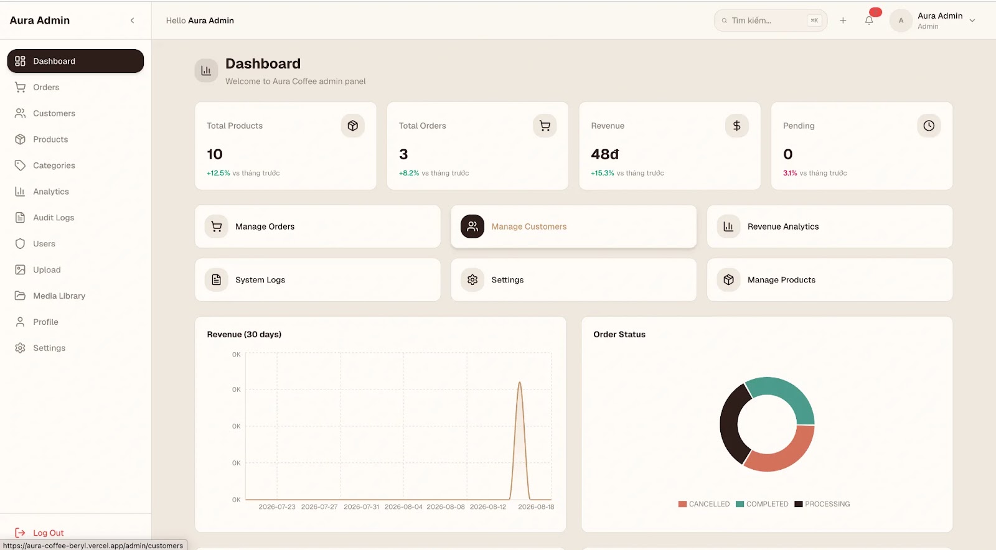Viewport: 996px width, 550px height.
Task: Click the Manage Customers quick link
Action: point(573,226)
